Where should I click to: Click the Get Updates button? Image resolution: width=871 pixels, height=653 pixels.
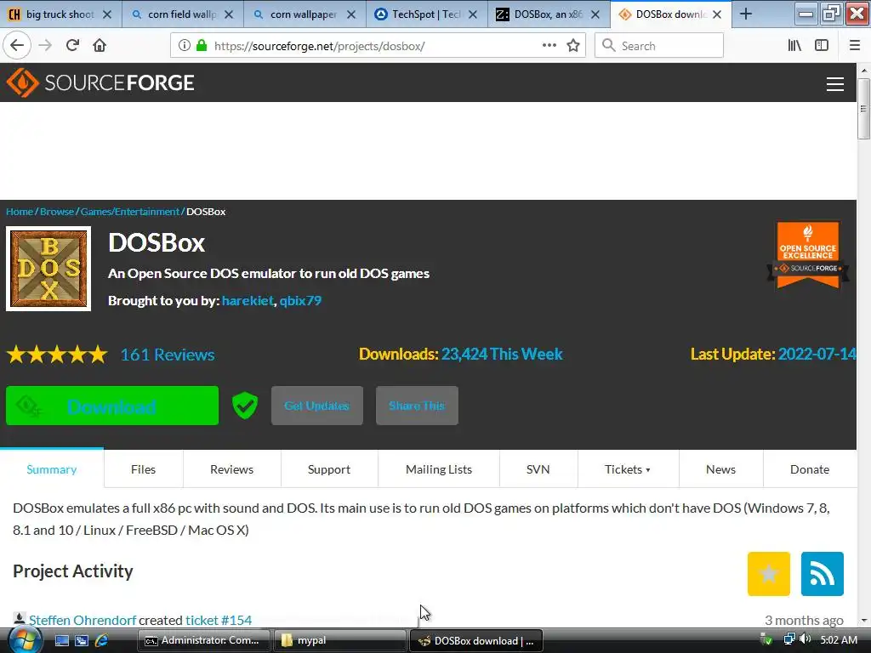click(317, 406)
